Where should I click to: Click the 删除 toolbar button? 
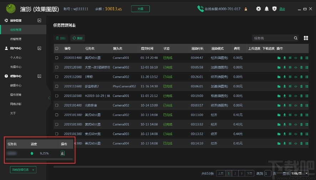click(x=61, y=38)
